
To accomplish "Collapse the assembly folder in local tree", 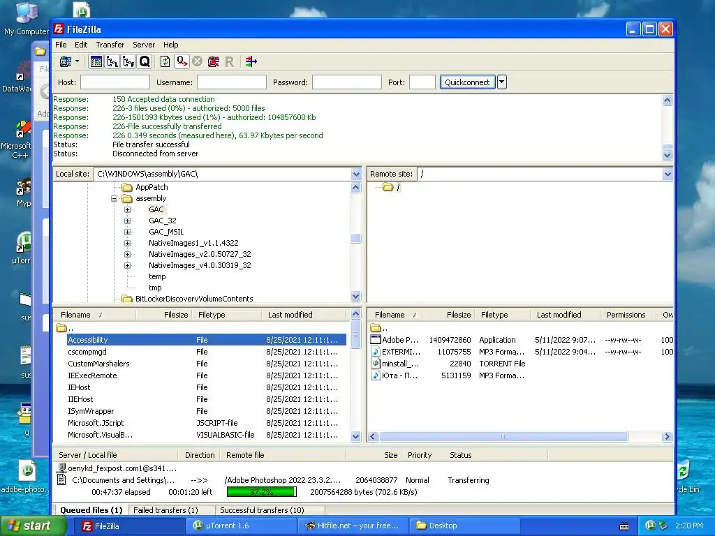I will [115, 199].
